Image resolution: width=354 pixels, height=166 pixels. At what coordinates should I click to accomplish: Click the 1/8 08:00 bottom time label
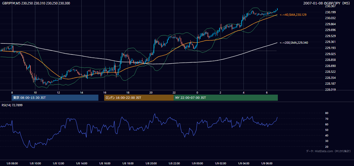click(x=12, y=164)
